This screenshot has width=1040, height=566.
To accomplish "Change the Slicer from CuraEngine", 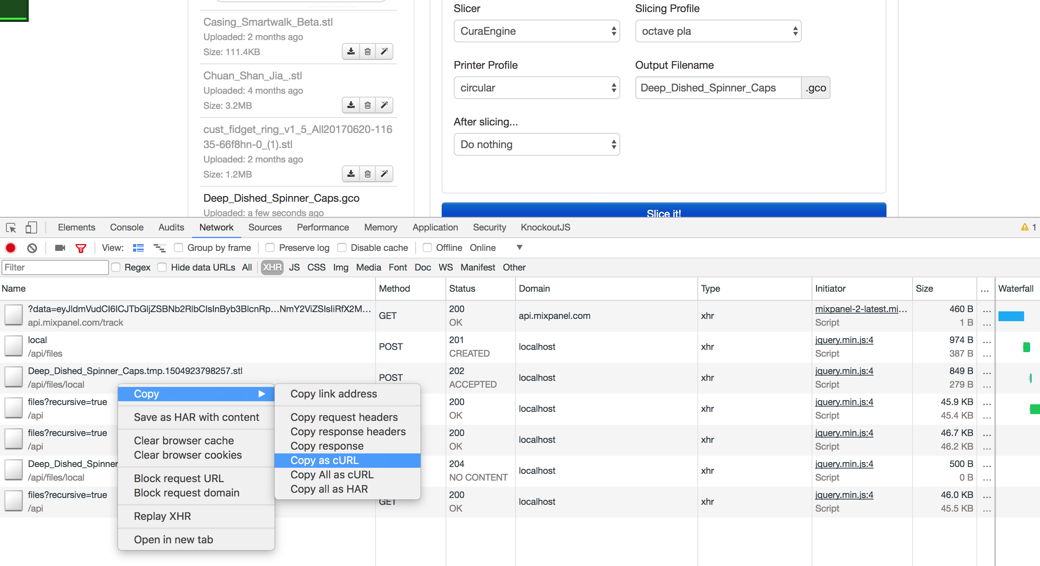I will 537,31.
